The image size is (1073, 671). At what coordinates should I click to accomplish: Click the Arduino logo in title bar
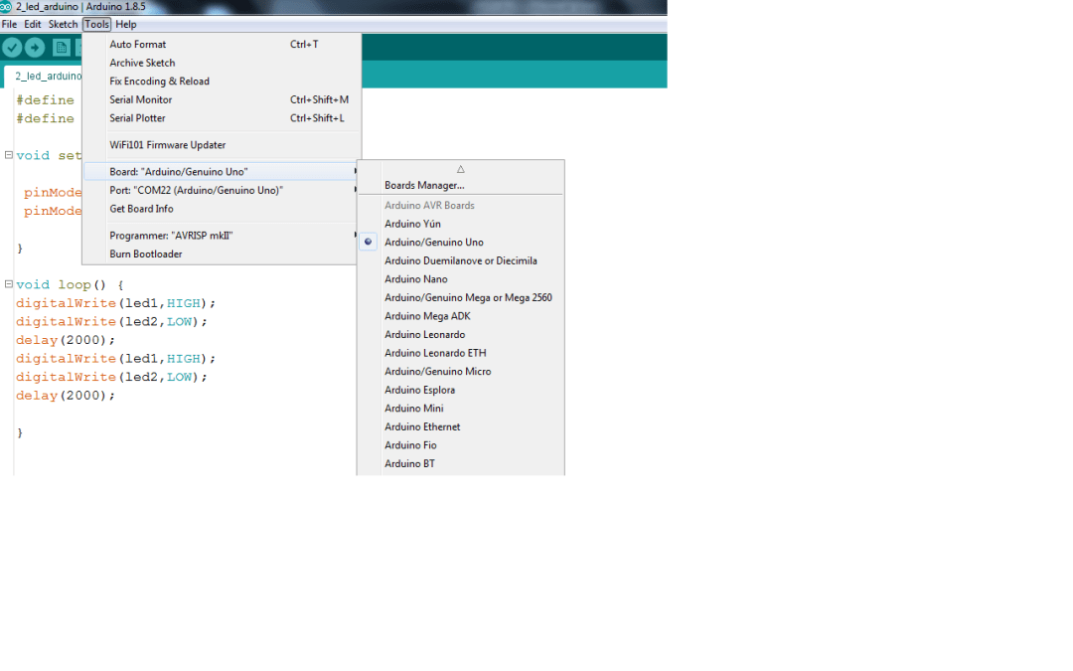point(6,6)
